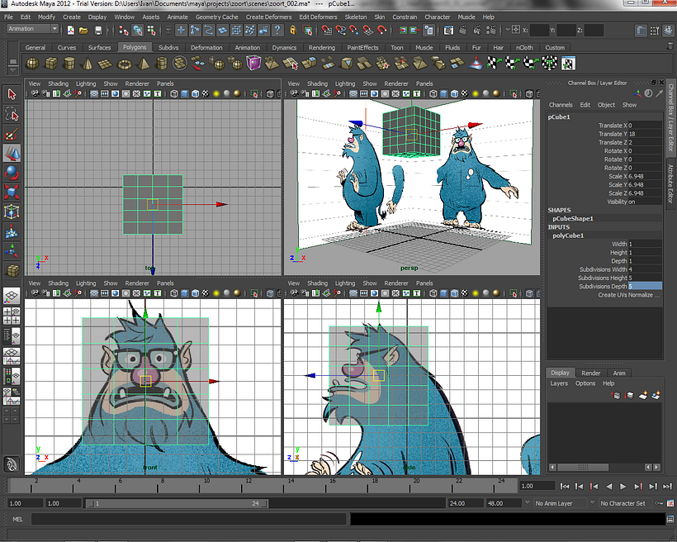The height and width of the screenshot is (542, 677).
Task: Toggle Auto Keyframe button
Action: point(659,503)
